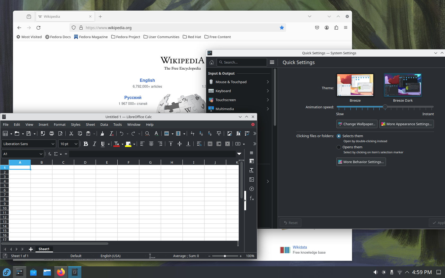Insert image via Calc toolbar
Image resolution: width=445 pixels, height=278 pixels.
[x=230, y=133]
